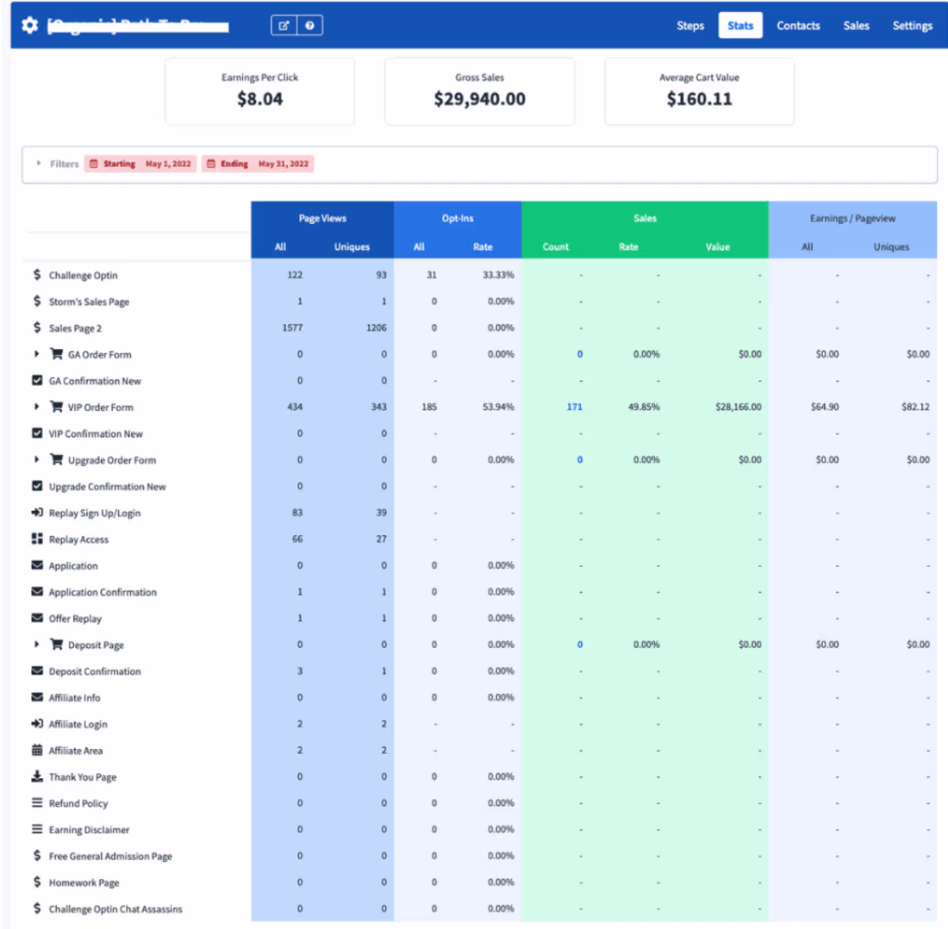Switch to the Contacts tab
The image size is (948, 929).
tap(798, 25)
